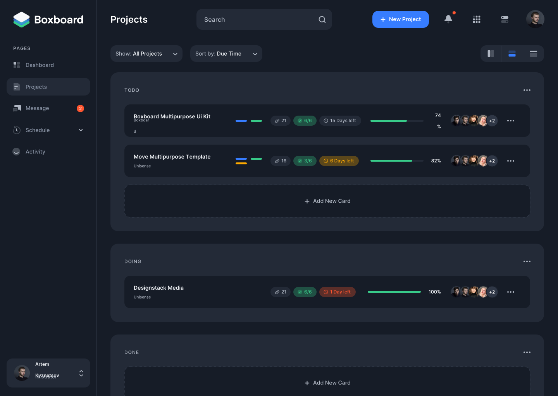This screenshot has width=558, height=396.
Task: Click Boxboard Ui Kit tasks 6/6 badge
Action: pos(305,121)
